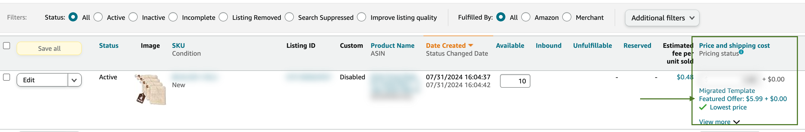
Task: Sort by SKU column header
Action: [x=178, y=46]
